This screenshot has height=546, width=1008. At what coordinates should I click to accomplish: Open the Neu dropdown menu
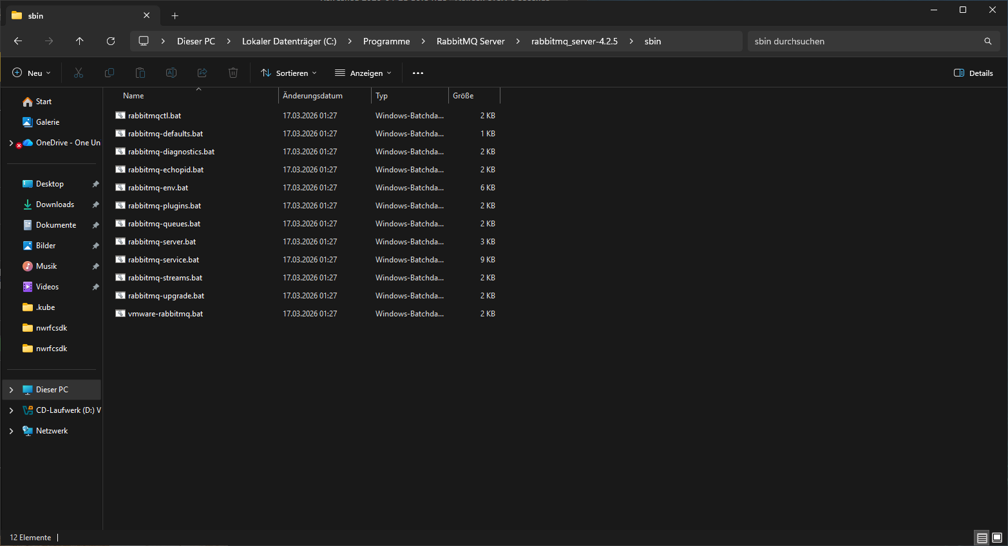coord(32,73)
